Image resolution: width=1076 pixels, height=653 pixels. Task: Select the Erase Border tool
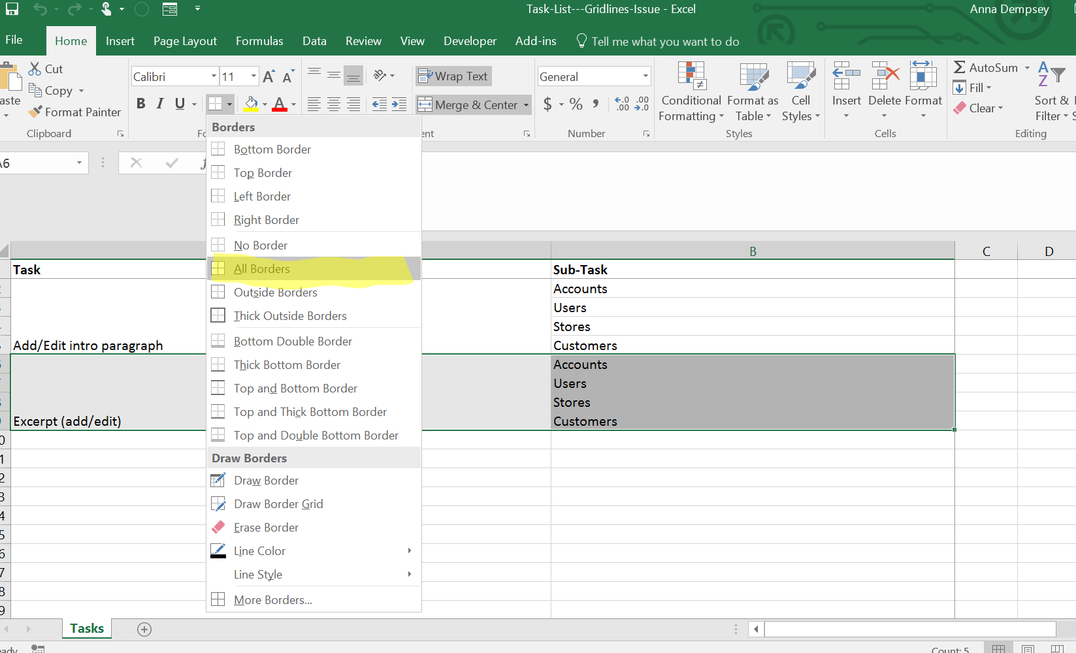pos(264,527)
